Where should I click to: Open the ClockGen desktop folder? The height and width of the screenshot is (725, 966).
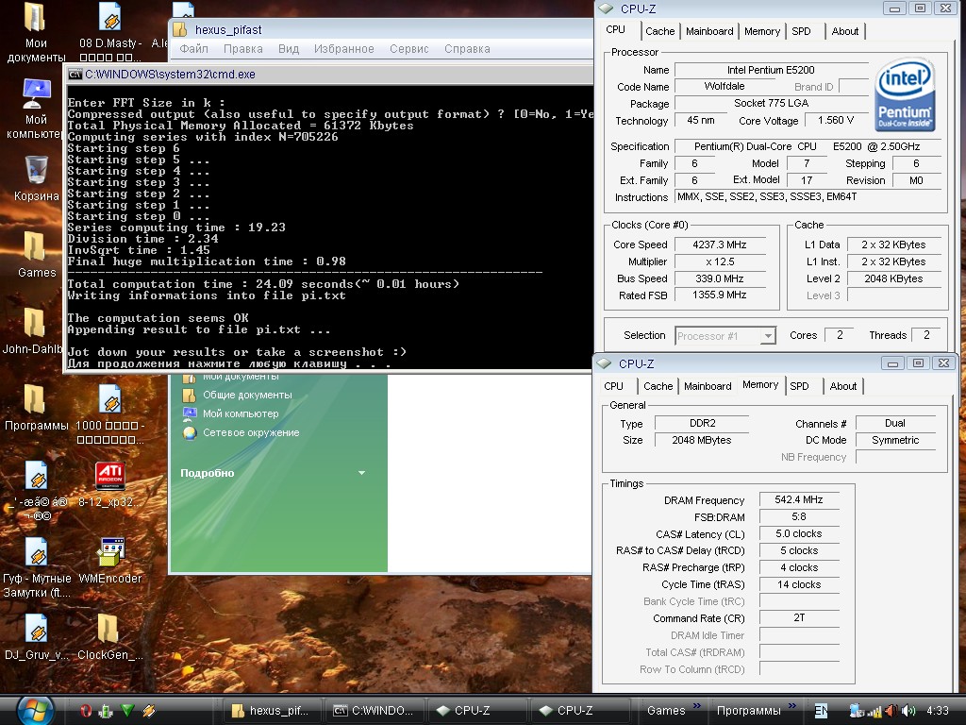(108, 629)
